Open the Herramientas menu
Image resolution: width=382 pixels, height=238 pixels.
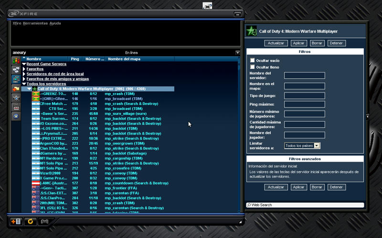tap(35, 23)
